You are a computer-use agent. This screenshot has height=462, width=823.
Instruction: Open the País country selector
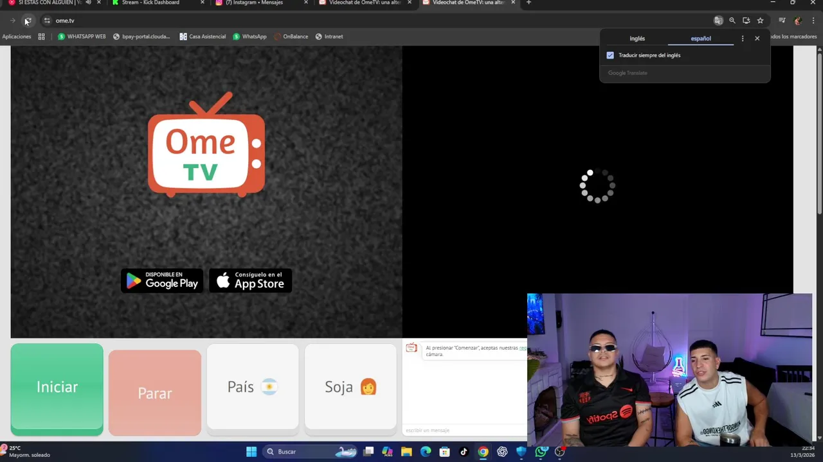click(x=253, y=387)
